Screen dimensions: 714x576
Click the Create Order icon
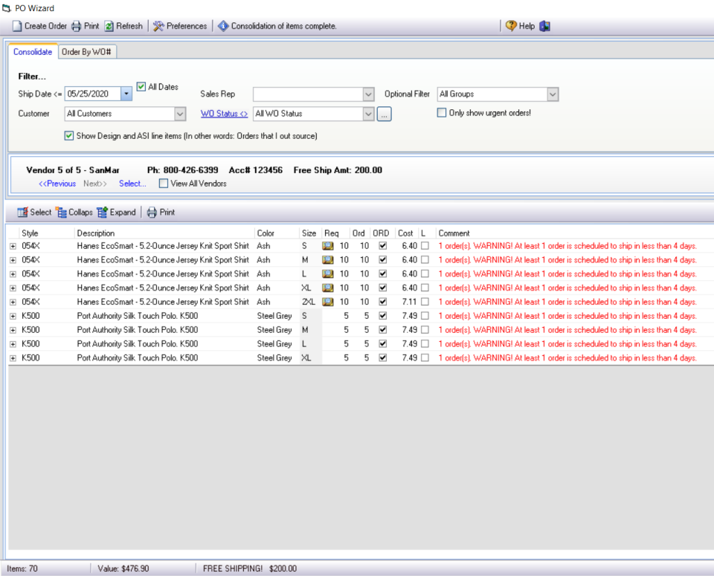coord(15,25)
